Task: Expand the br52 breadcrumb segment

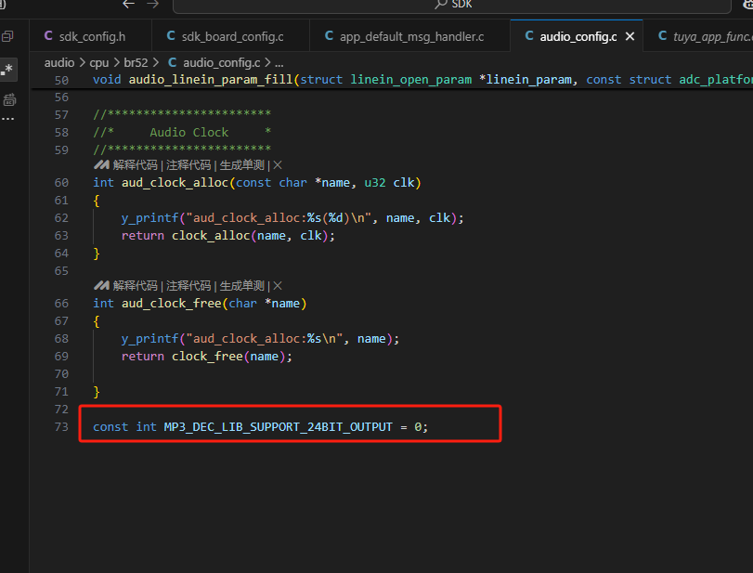Action: click(x=136, y=63)
